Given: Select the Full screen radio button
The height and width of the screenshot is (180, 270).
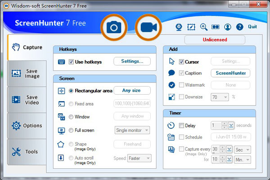Looking at the screenshot, I should click(71, 130).
